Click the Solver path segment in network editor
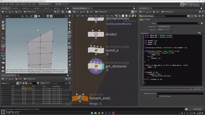The width and height of the screenshot is (205, 115). click(x=90, y=12)
